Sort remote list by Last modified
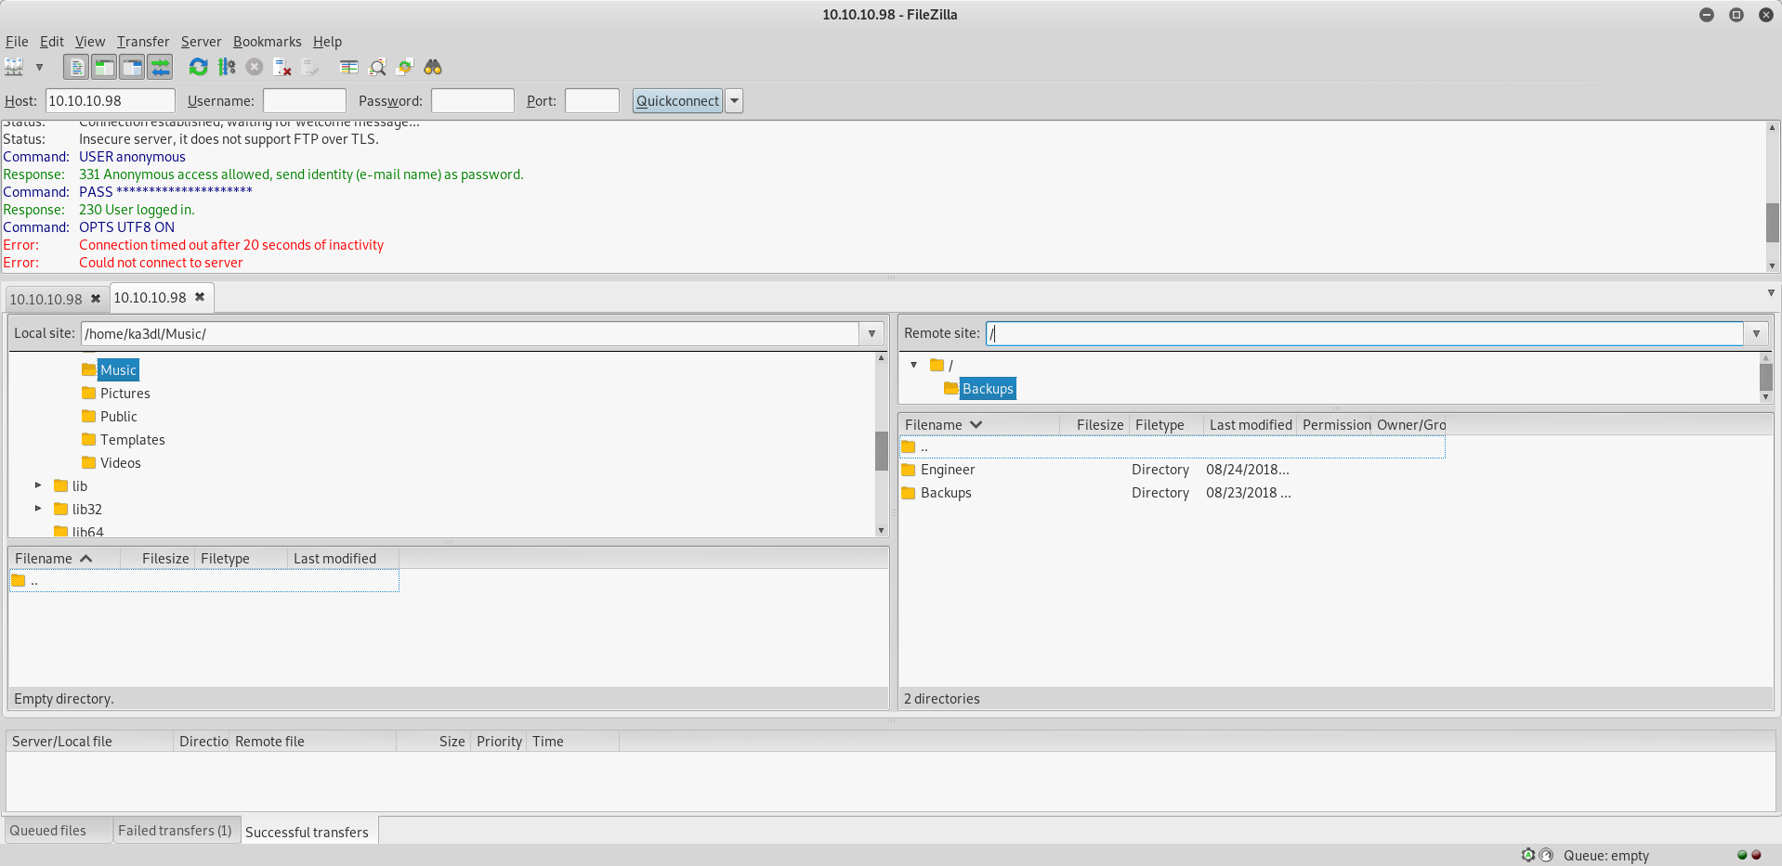This screenshot has width=1782, height=866. 1250,425
